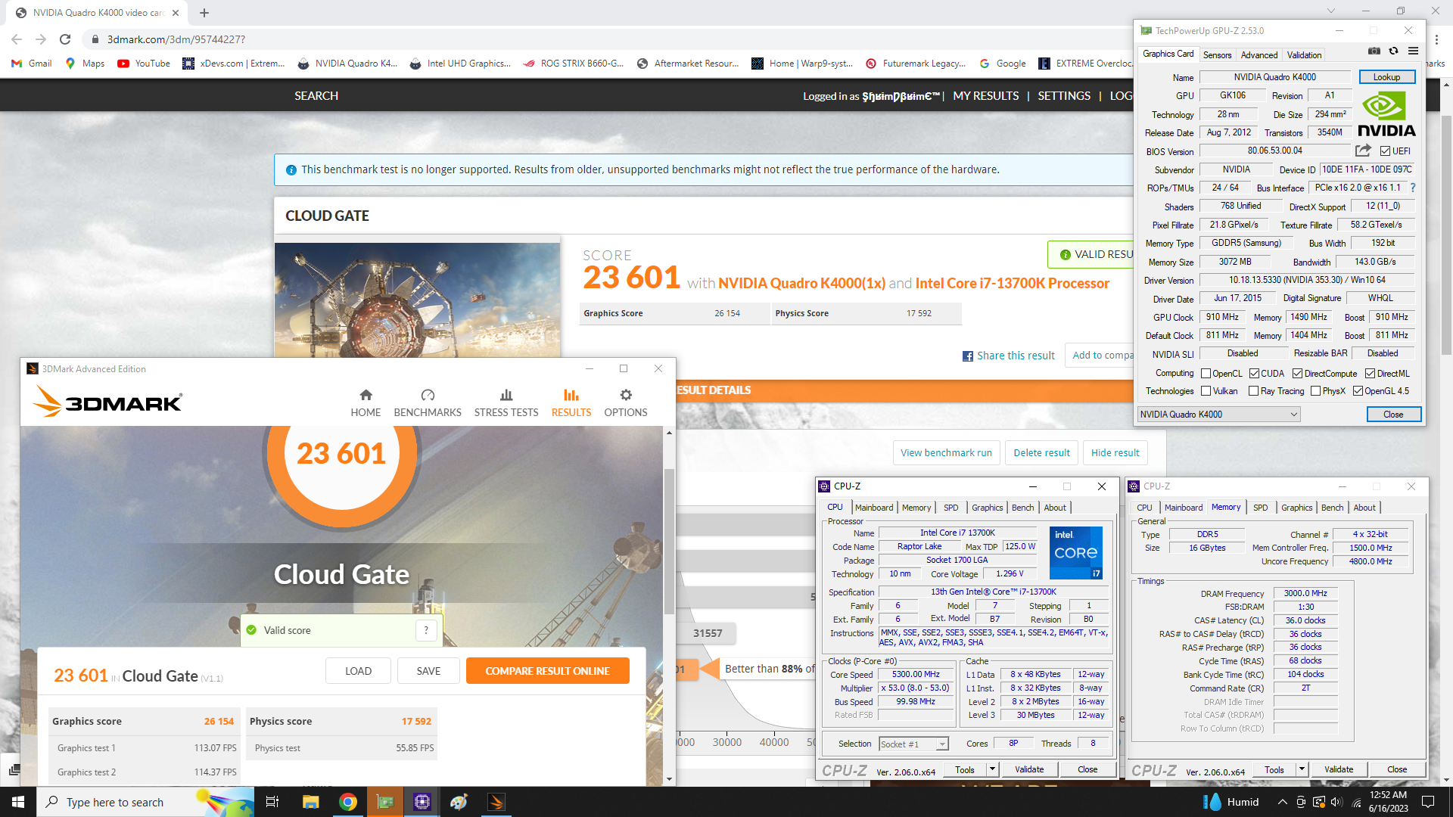Click Windows Start button
Image resolution: width=1453 pixels, height=817 pixels.
pos(18,802)
